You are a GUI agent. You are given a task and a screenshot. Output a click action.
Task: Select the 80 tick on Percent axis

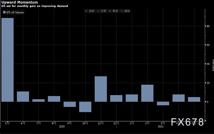pyautogui.click(x=208, y=26)
